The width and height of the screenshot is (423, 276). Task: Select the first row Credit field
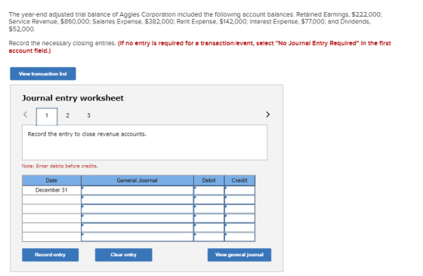[239, 190]
